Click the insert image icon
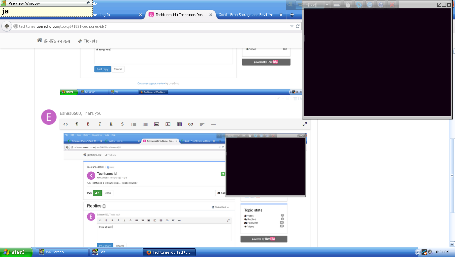Image resolution: width=455 pixels, height=257 pixels. click(x=157, y=124)
